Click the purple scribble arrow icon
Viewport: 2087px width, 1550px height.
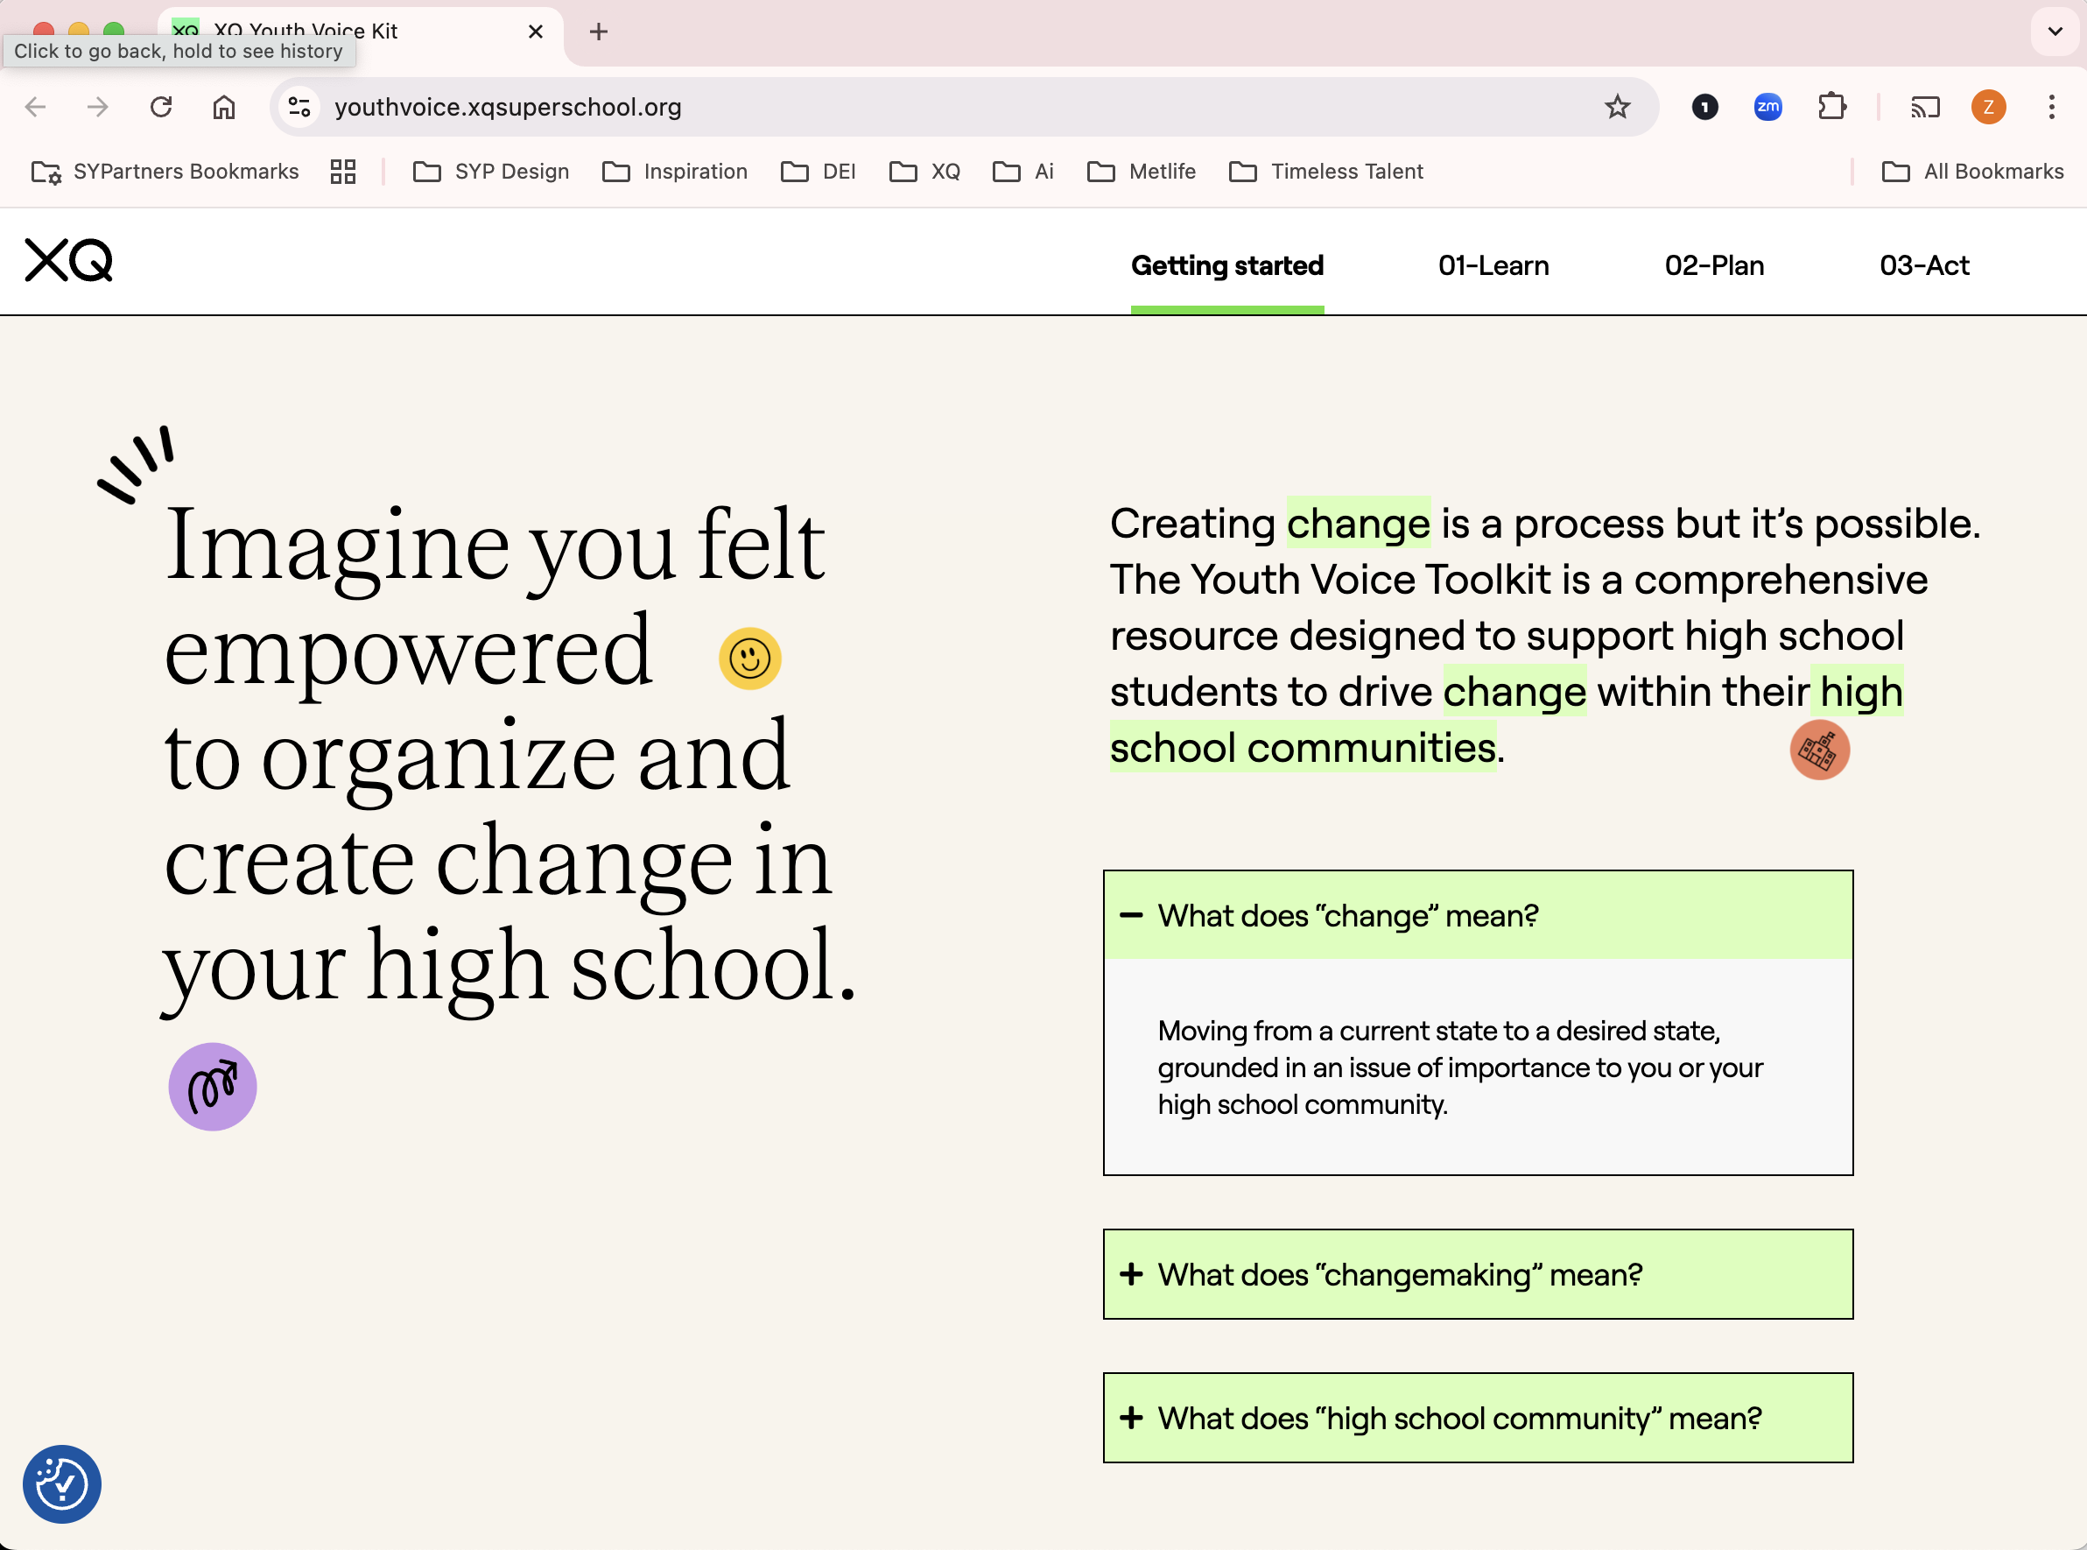coord(213,1087)
